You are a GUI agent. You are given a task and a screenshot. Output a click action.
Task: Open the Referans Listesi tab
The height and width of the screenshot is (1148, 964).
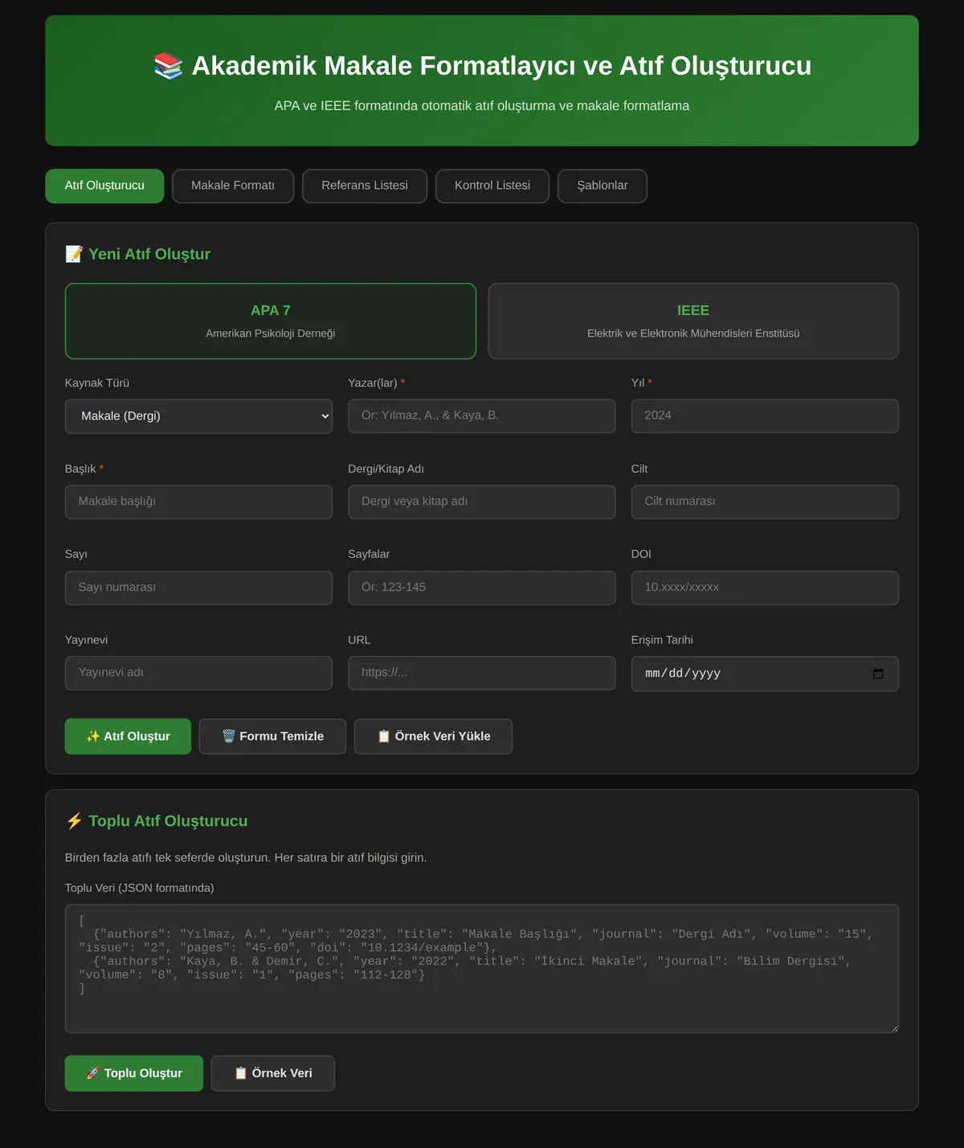click(x=365, y=186)
